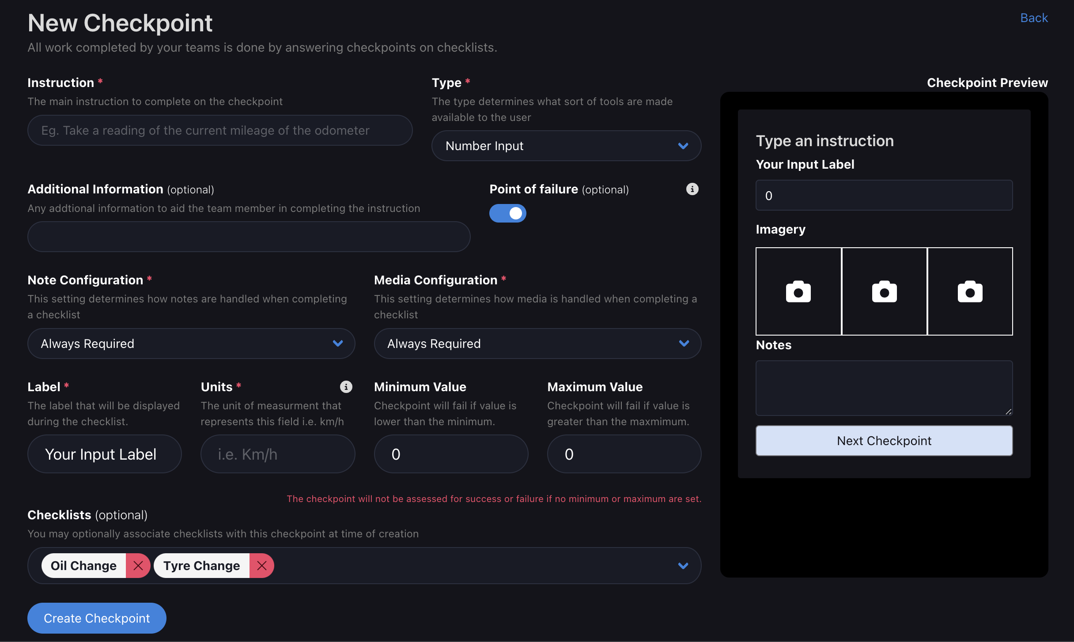The height and width of the screenshot is (642, 1074).
Task: Click the third camera icon in Imagery
Action: coord(970,291)
